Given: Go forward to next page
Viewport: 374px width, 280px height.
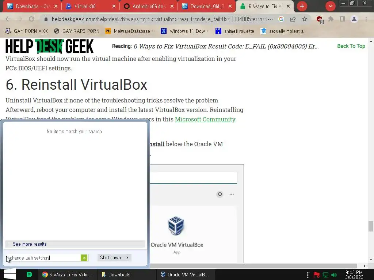Looking at the screenshot, I should pos(20,19).
